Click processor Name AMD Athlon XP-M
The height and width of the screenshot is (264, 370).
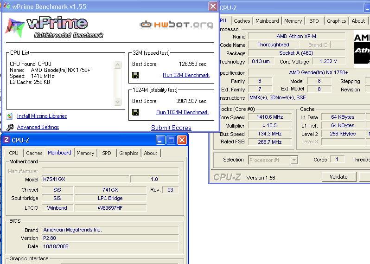(296, 36)
